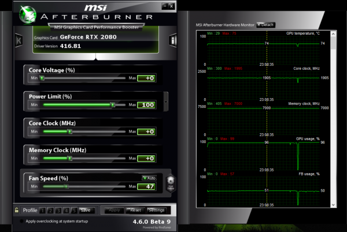Click the MSI Afterburner dragon logo
This screenshot has height=232, width=347.
point(28,14)
